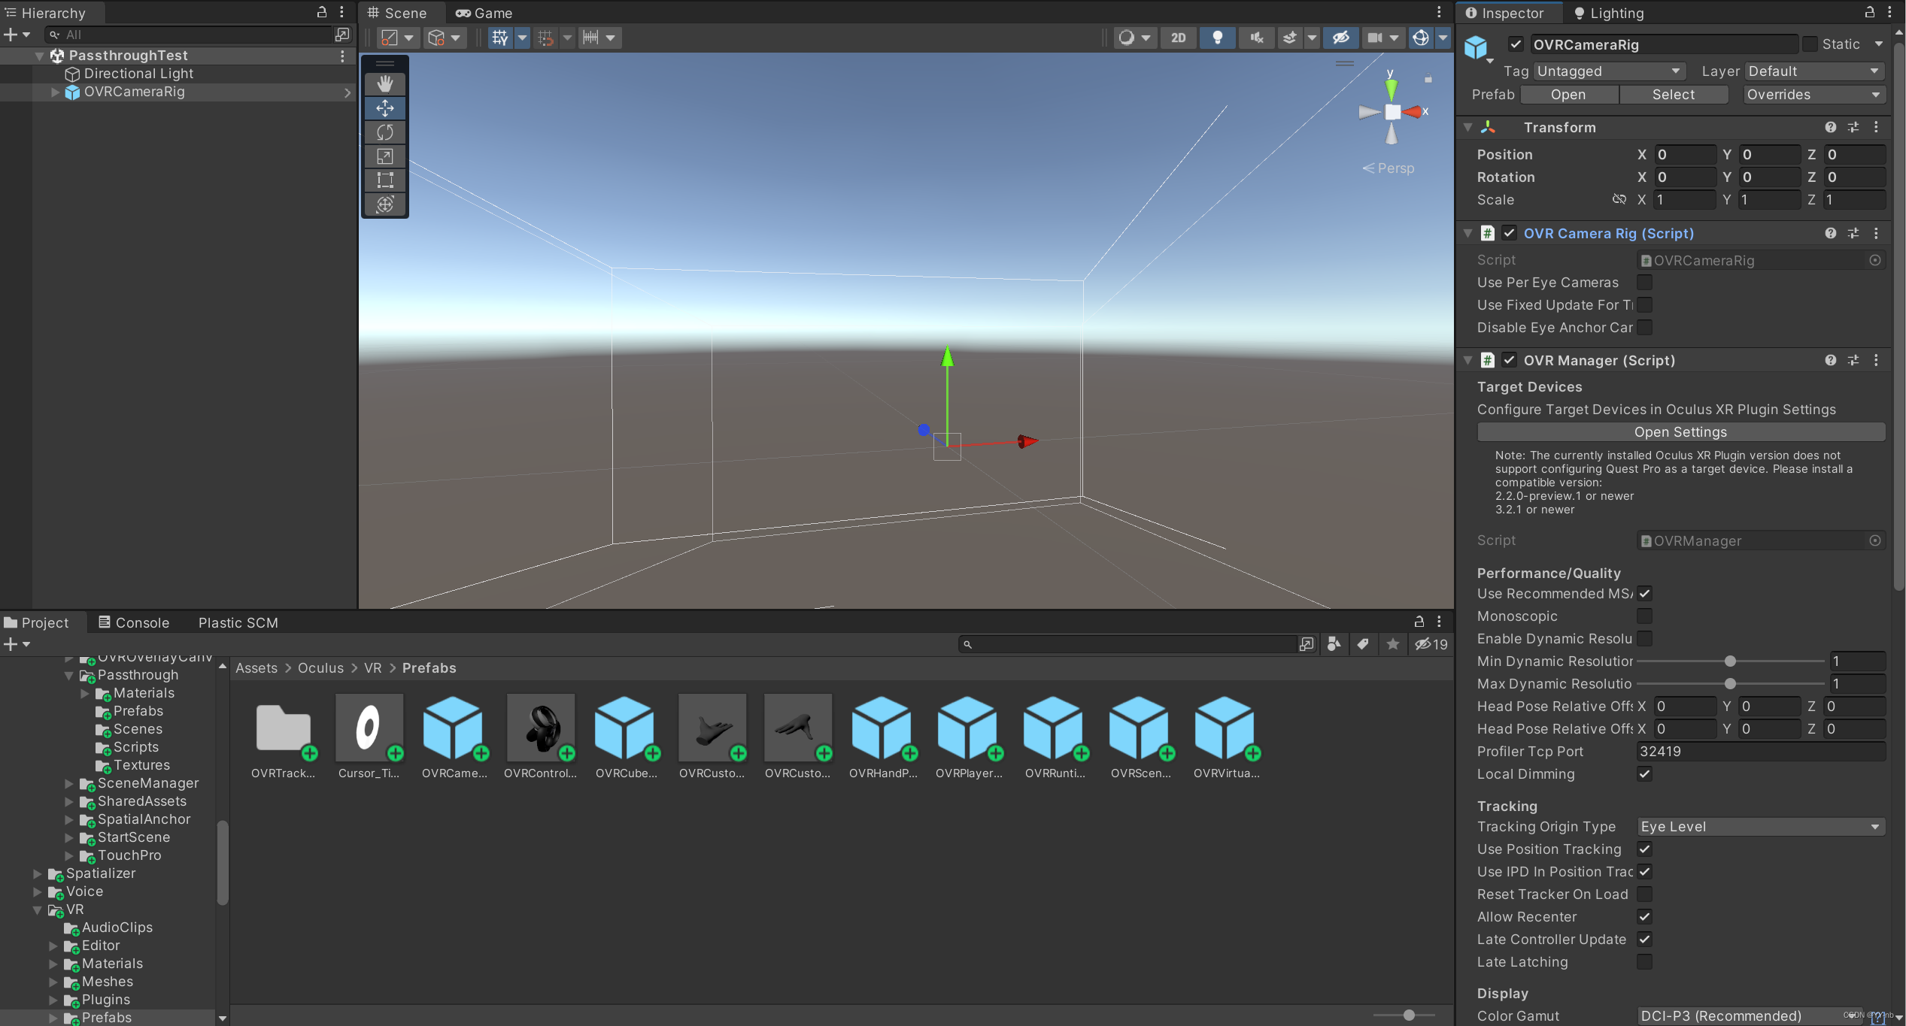Screen dimensions: 1906x1026
Task: Enable Monoscopic checkbox
Action: [1645, 616]
